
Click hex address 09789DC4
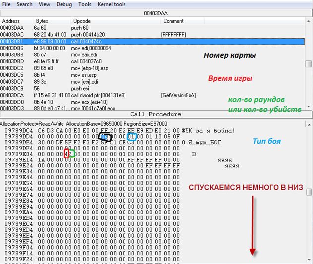tap(19, 131)
